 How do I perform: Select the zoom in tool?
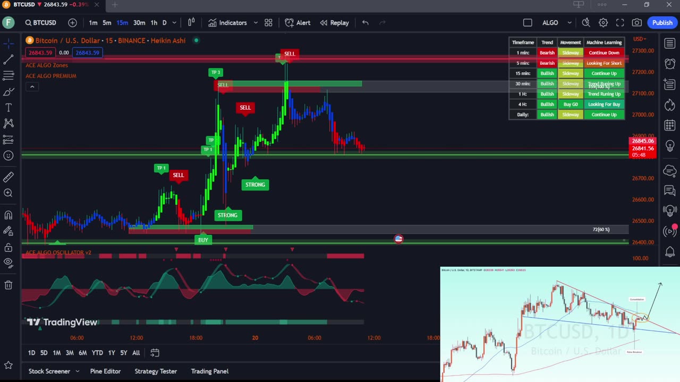pyautogui.click(x=8, y=193)
